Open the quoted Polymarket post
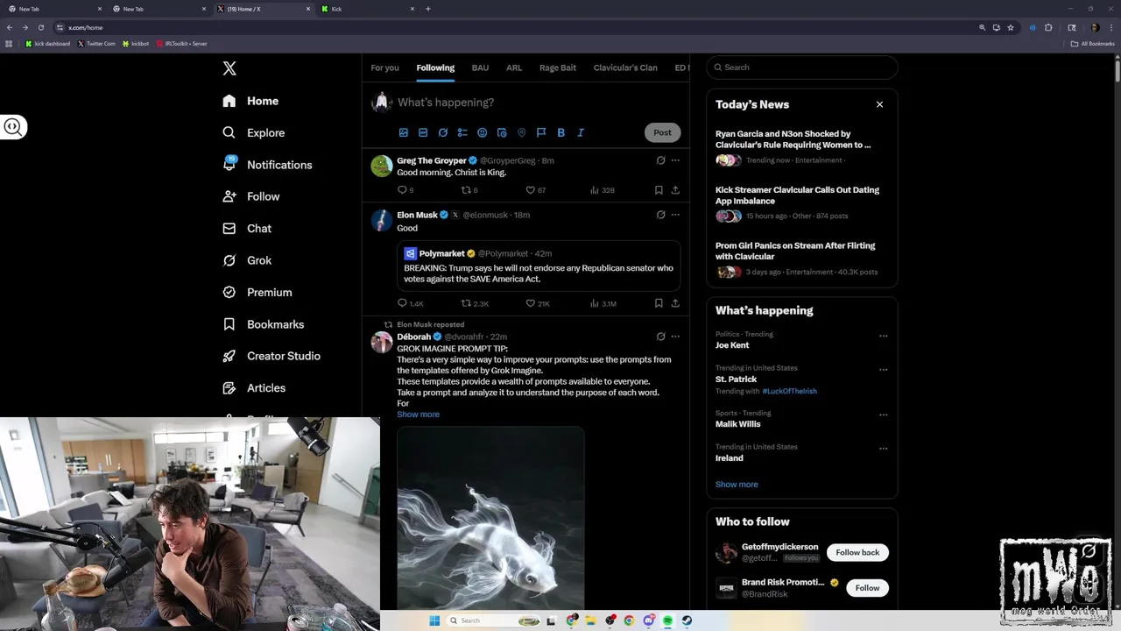 pyautogui.click(x=539, y=266)
